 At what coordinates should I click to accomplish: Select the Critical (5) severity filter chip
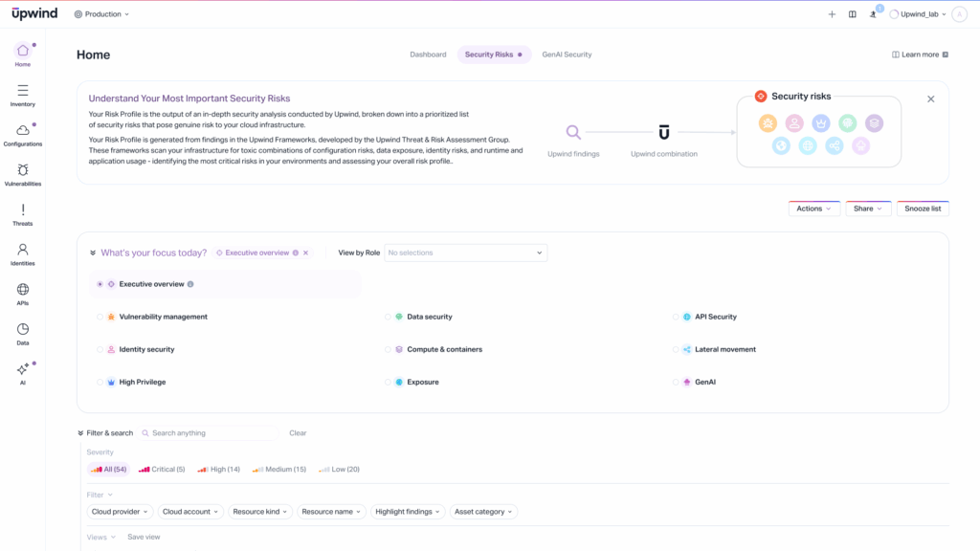[163, 469]
